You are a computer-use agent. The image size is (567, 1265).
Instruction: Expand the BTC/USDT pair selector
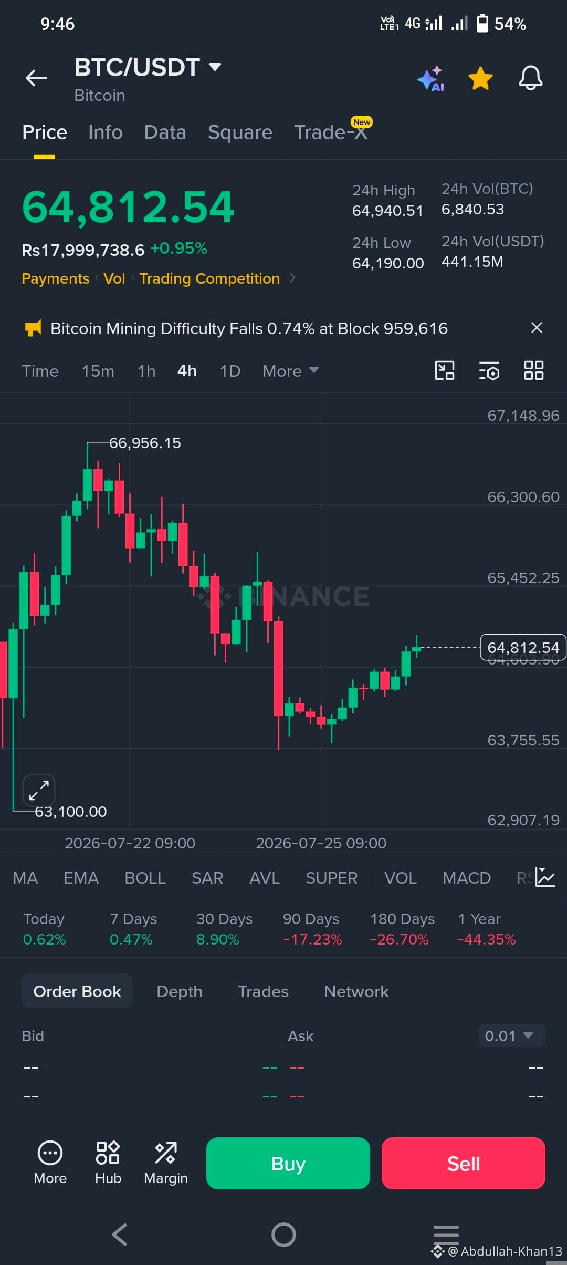coord(148,67)
